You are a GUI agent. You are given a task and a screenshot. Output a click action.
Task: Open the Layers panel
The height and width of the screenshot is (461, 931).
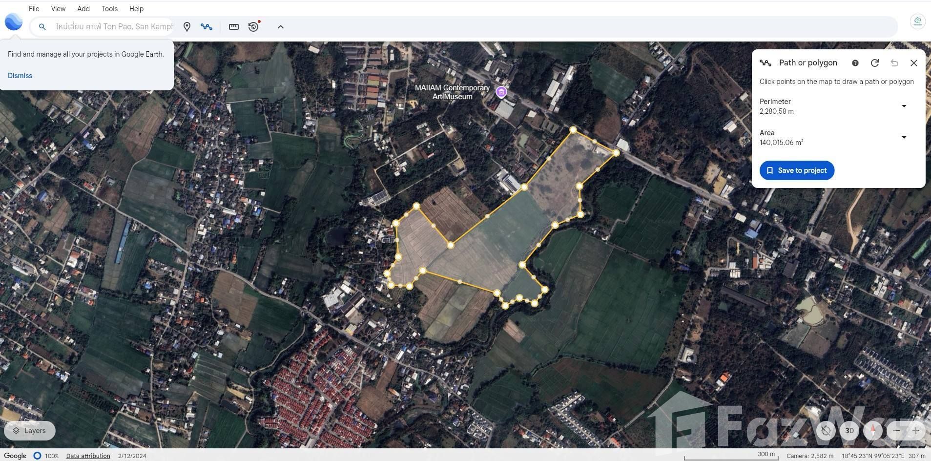click(29, 431)
